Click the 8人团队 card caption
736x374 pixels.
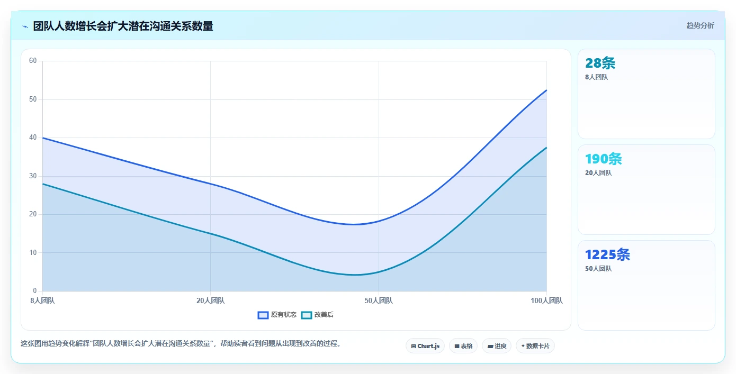(x=596, y=77)
